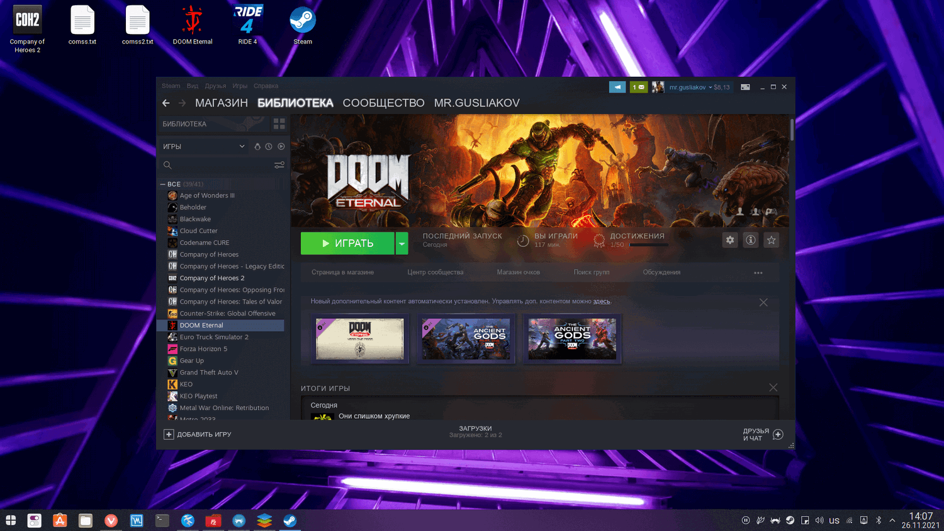Open the application launcher in the taskbar
Screen dimensions: 944x531
(x=11, y=520)
